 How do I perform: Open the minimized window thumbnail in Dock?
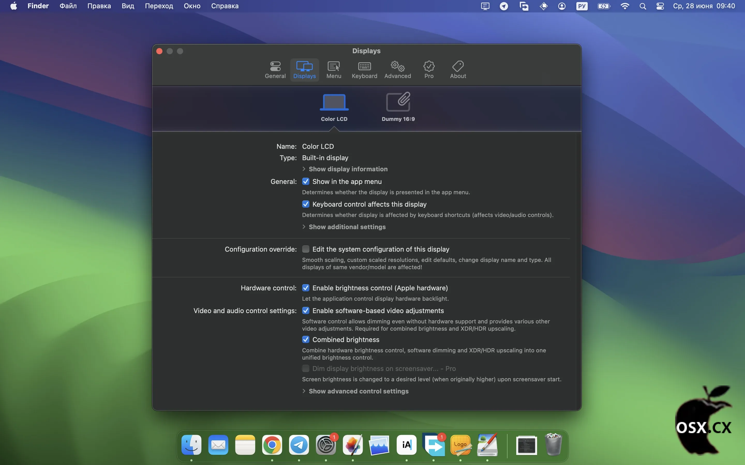click(527, 445)
